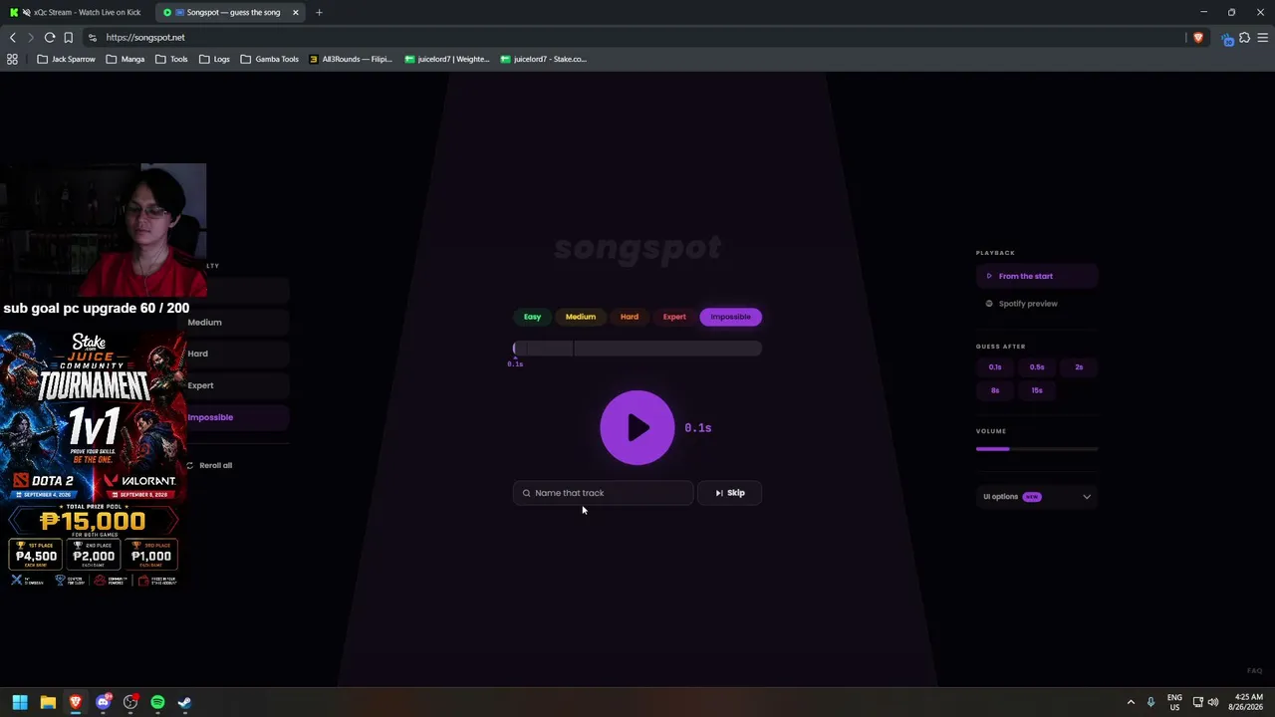The width and height of the screenshot is (1275, 717).
Task: Open the Brave Shields icon
Action: pos(1198,37)
